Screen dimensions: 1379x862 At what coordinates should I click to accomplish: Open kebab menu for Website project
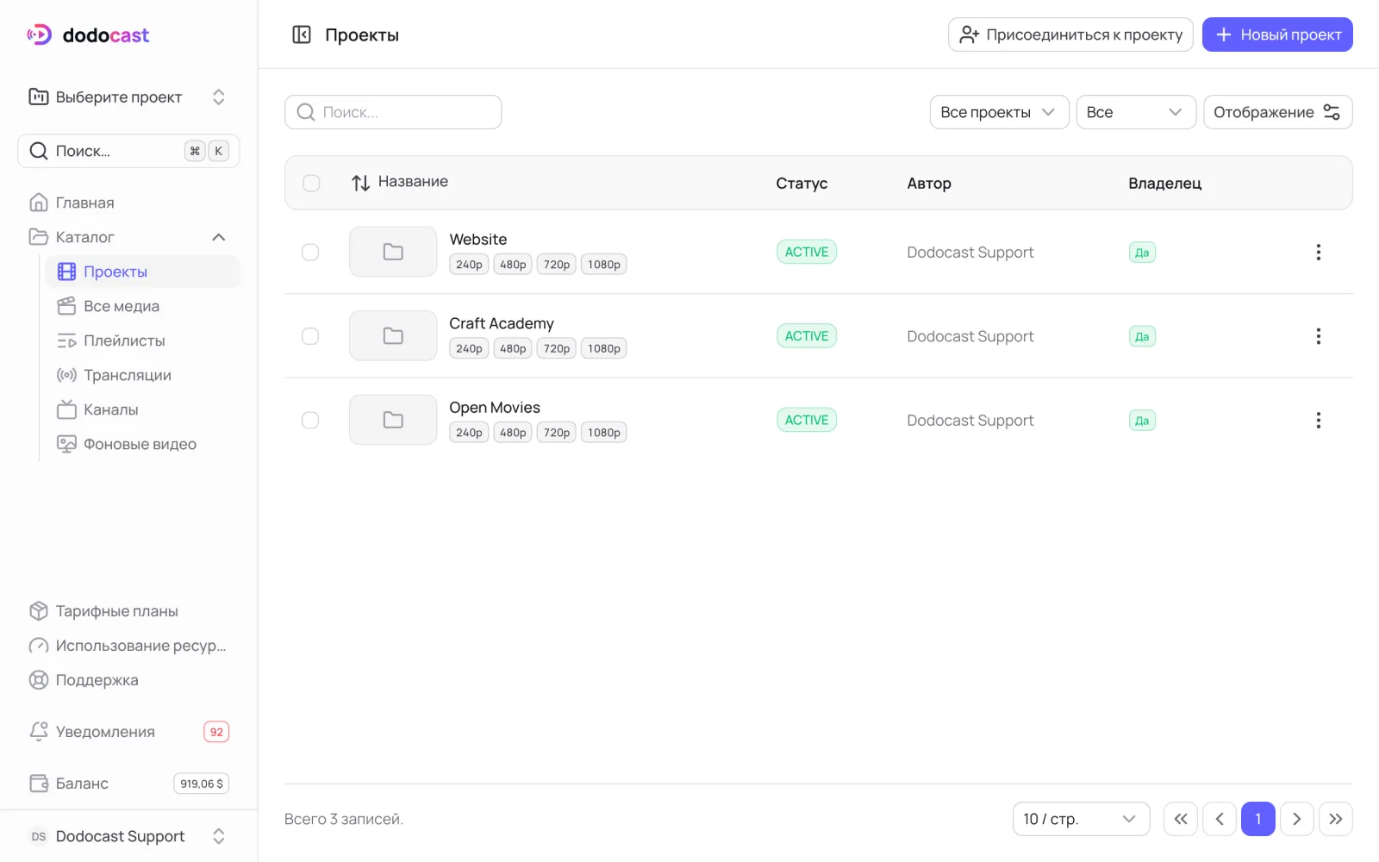(x=1318, y=252)
